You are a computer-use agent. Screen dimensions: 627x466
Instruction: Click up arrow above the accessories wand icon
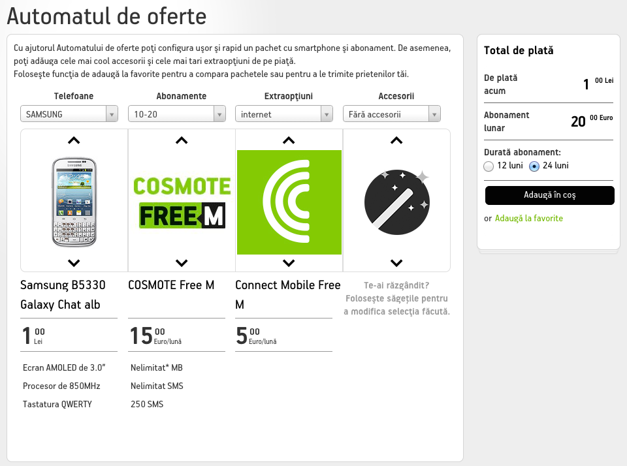396,140
